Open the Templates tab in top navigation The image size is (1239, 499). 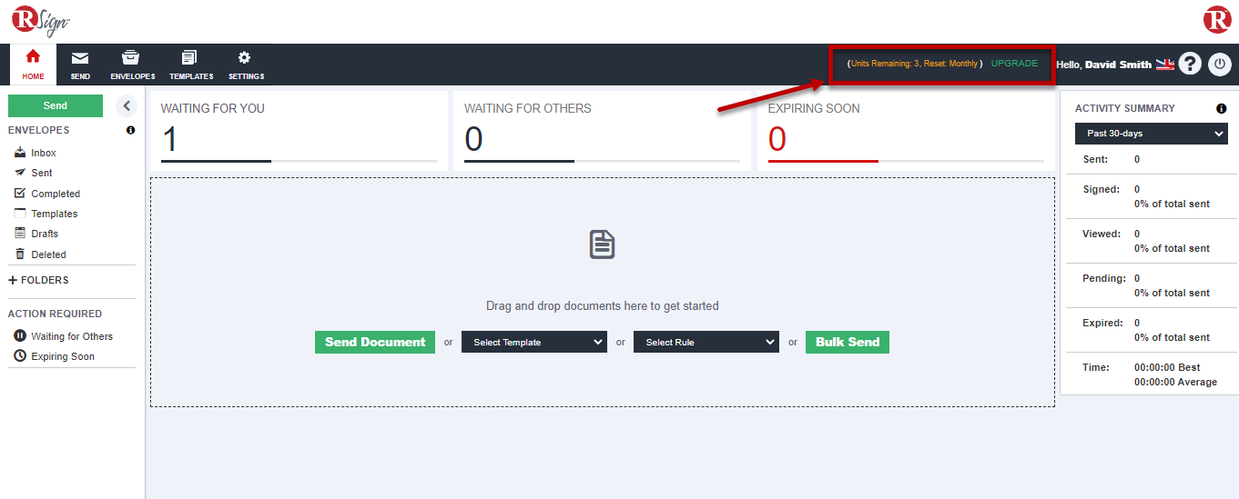[x=191, y=65]
